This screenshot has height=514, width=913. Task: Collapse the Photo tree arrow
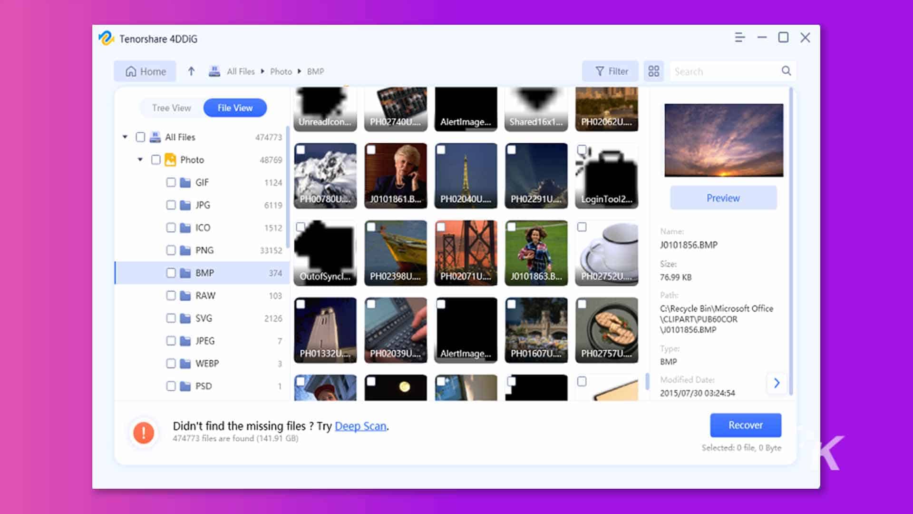coord(140,159)
